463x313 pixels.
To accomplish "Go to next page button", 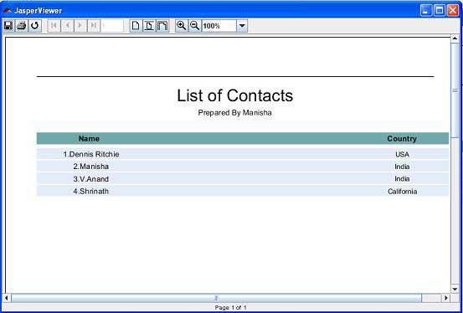I will [80, 26].
